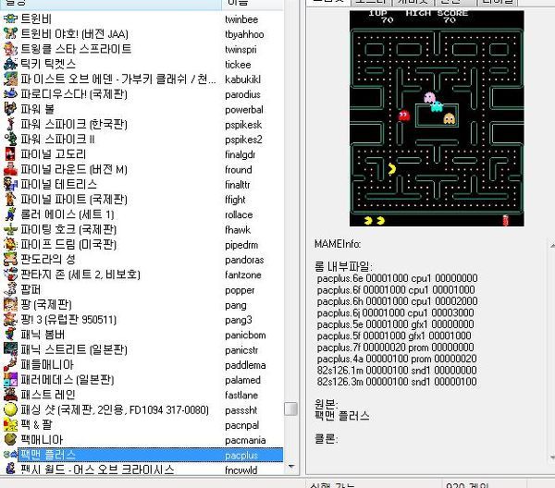Click the Pac-Man Plus screenshot preview
Viewport: 555px width, 488px height.
pos(437,118)
